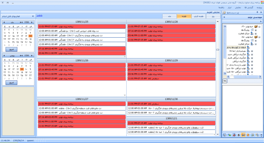The width and height of the screenshot is (264, 143).
Task: Collapse the production line 620 tree node
Action: click(x=259, y=26)
